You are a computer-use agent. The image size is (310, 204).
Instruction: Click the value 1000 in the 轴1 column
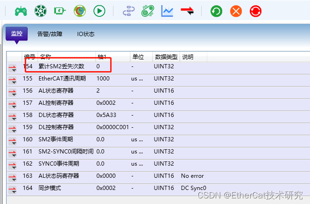(x=103, y=79)
